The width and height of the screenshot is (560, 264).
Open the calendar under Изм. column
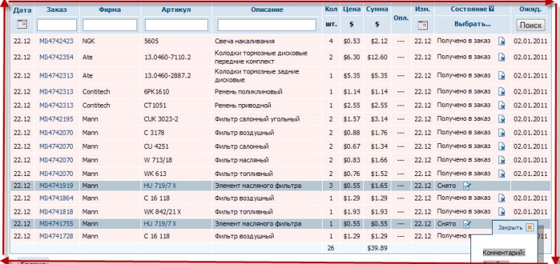pyautogui.click(x=423, y=25)
